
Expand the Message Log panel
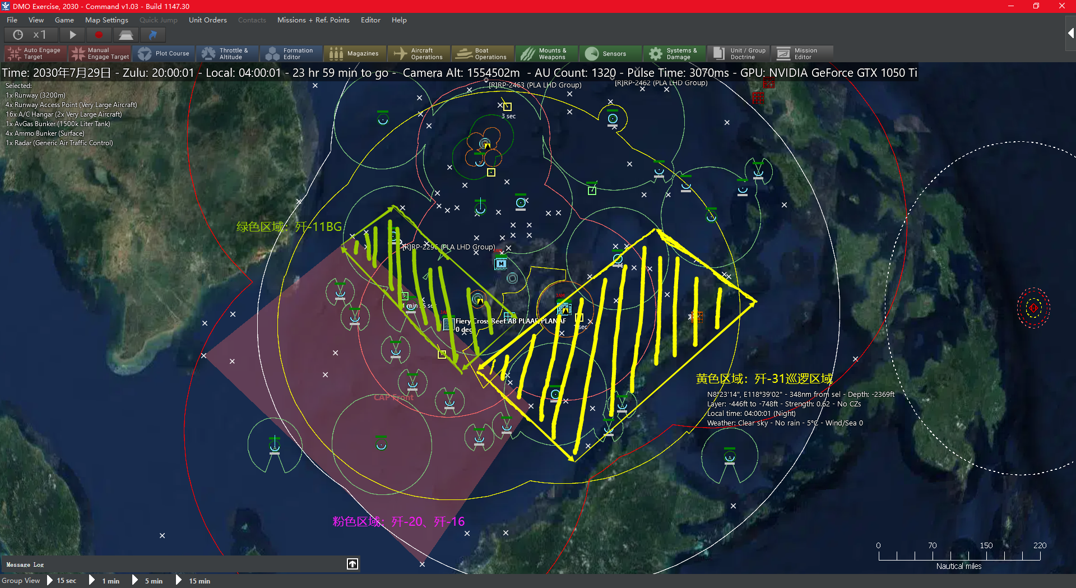[353, 564]
